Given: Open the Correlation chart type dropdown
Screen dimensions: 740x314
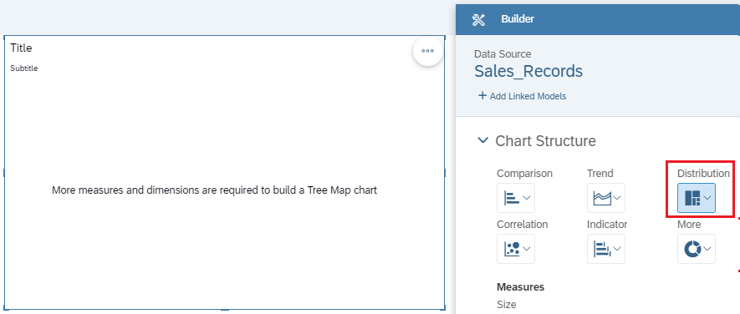Looking at the screenshot, I should pos(516,249).
